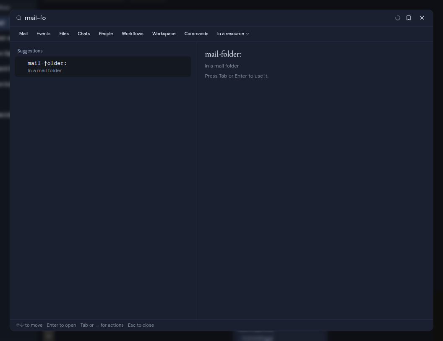This screenshot has height=341, width=443.
Task: Click the magnifier search icon
Action: coord(19,18)
